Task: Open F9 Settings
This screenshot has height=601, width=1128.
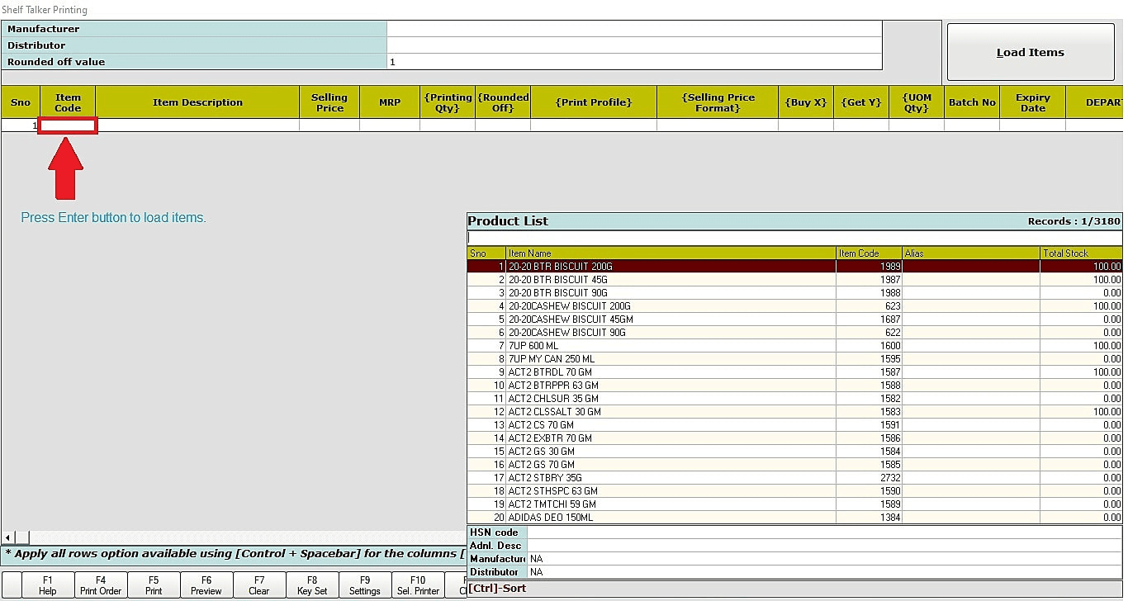Action: tap(365, 585)
